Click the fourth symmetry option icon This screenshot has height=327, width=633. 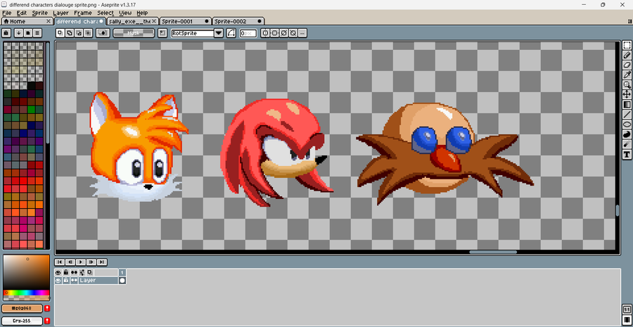point(293,33)
